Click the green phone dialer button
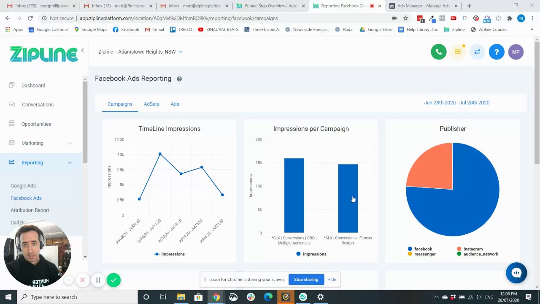The image size is (540, 304). pos(439,52)
